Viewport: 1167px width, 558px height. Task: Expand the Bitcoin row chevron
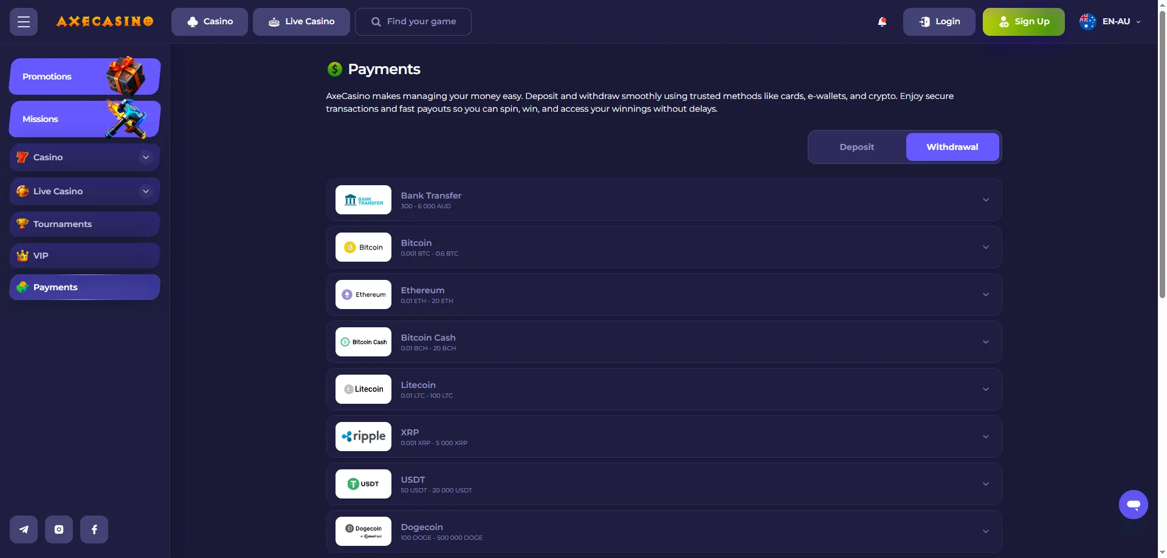tap(986, 247)
